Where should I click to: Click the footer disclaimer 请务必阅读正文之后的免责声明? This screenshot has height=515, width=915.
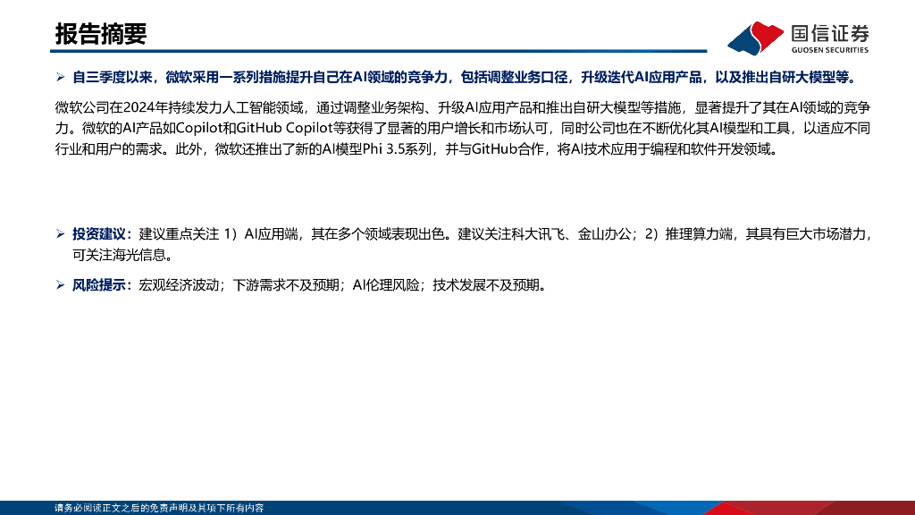point(159,508)
